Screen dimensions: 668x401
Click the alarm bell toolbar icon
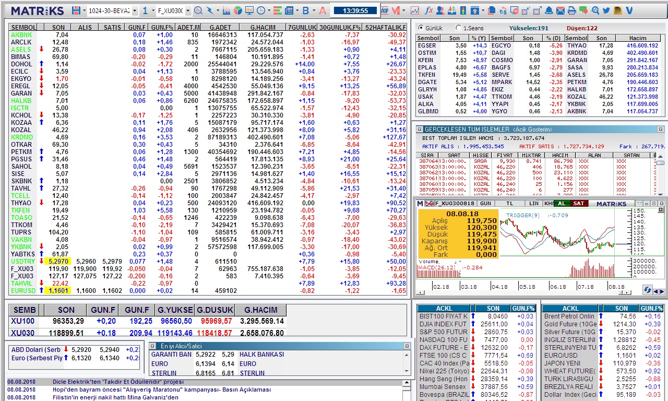coord(549,10)
